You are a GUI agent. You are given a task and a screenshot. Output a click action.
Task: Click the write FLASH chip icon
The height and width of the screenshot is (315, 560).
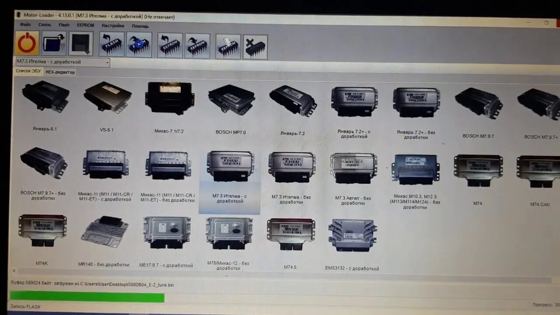[140, 45]
